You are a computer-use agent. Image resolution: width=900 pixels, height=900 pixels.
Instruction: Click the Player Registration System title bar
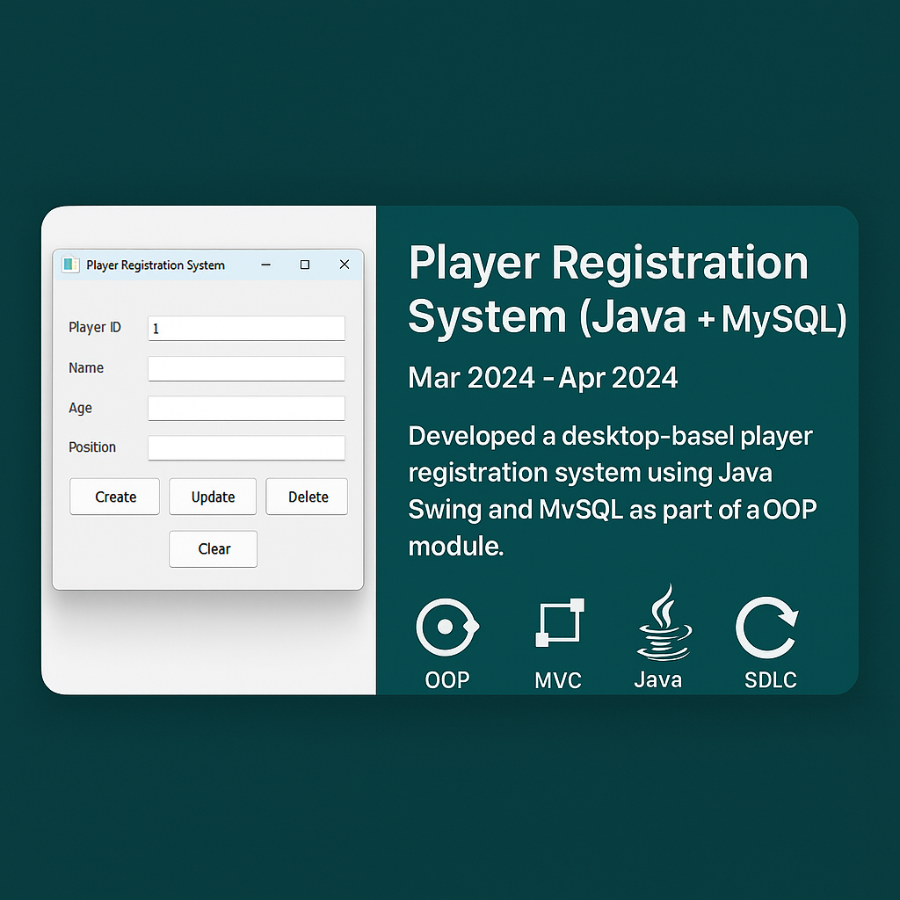pos(155,265)
